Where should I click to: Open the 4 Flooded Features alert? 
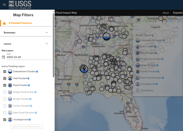pos(20,23)
